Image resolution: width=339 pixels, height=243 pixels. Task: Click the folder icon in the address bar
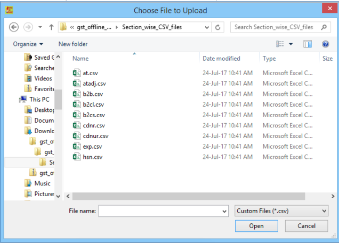[x=63, y=27]
